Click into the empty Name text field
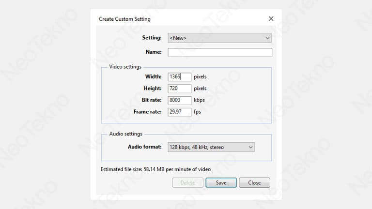Screen dimensions: 372x209 click(220, 52)
